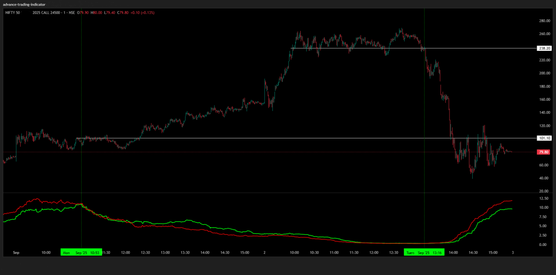Viewport: 556px width, 275px height.
Task: Click the day 2 date axis label
Action: pos(264,252)
